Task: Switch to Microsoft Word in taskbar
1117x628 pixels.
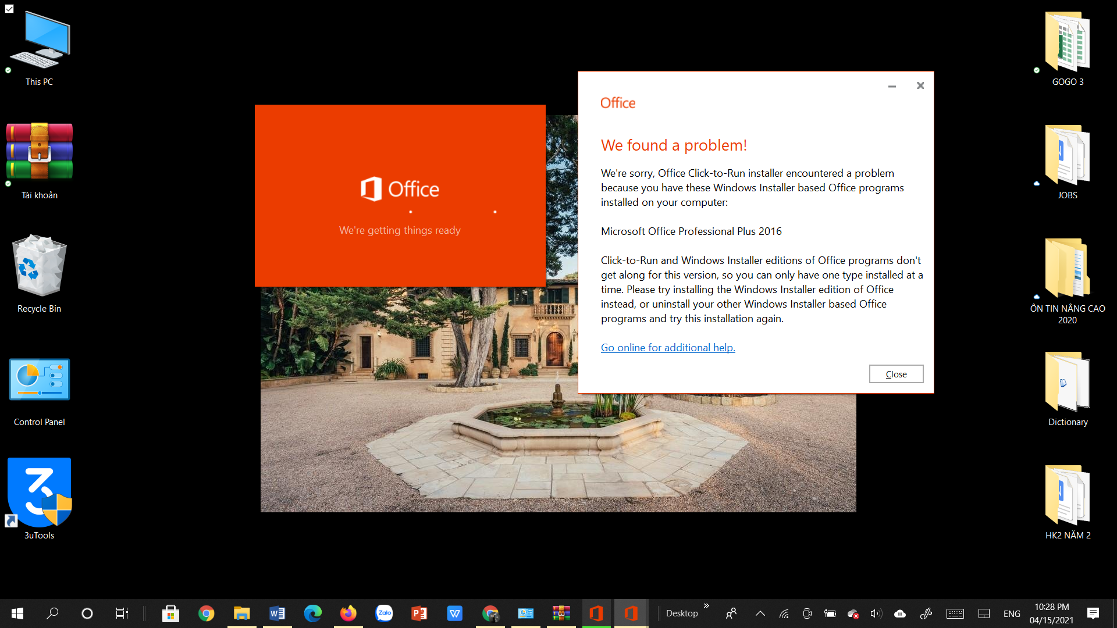Action: click(277, 613)
